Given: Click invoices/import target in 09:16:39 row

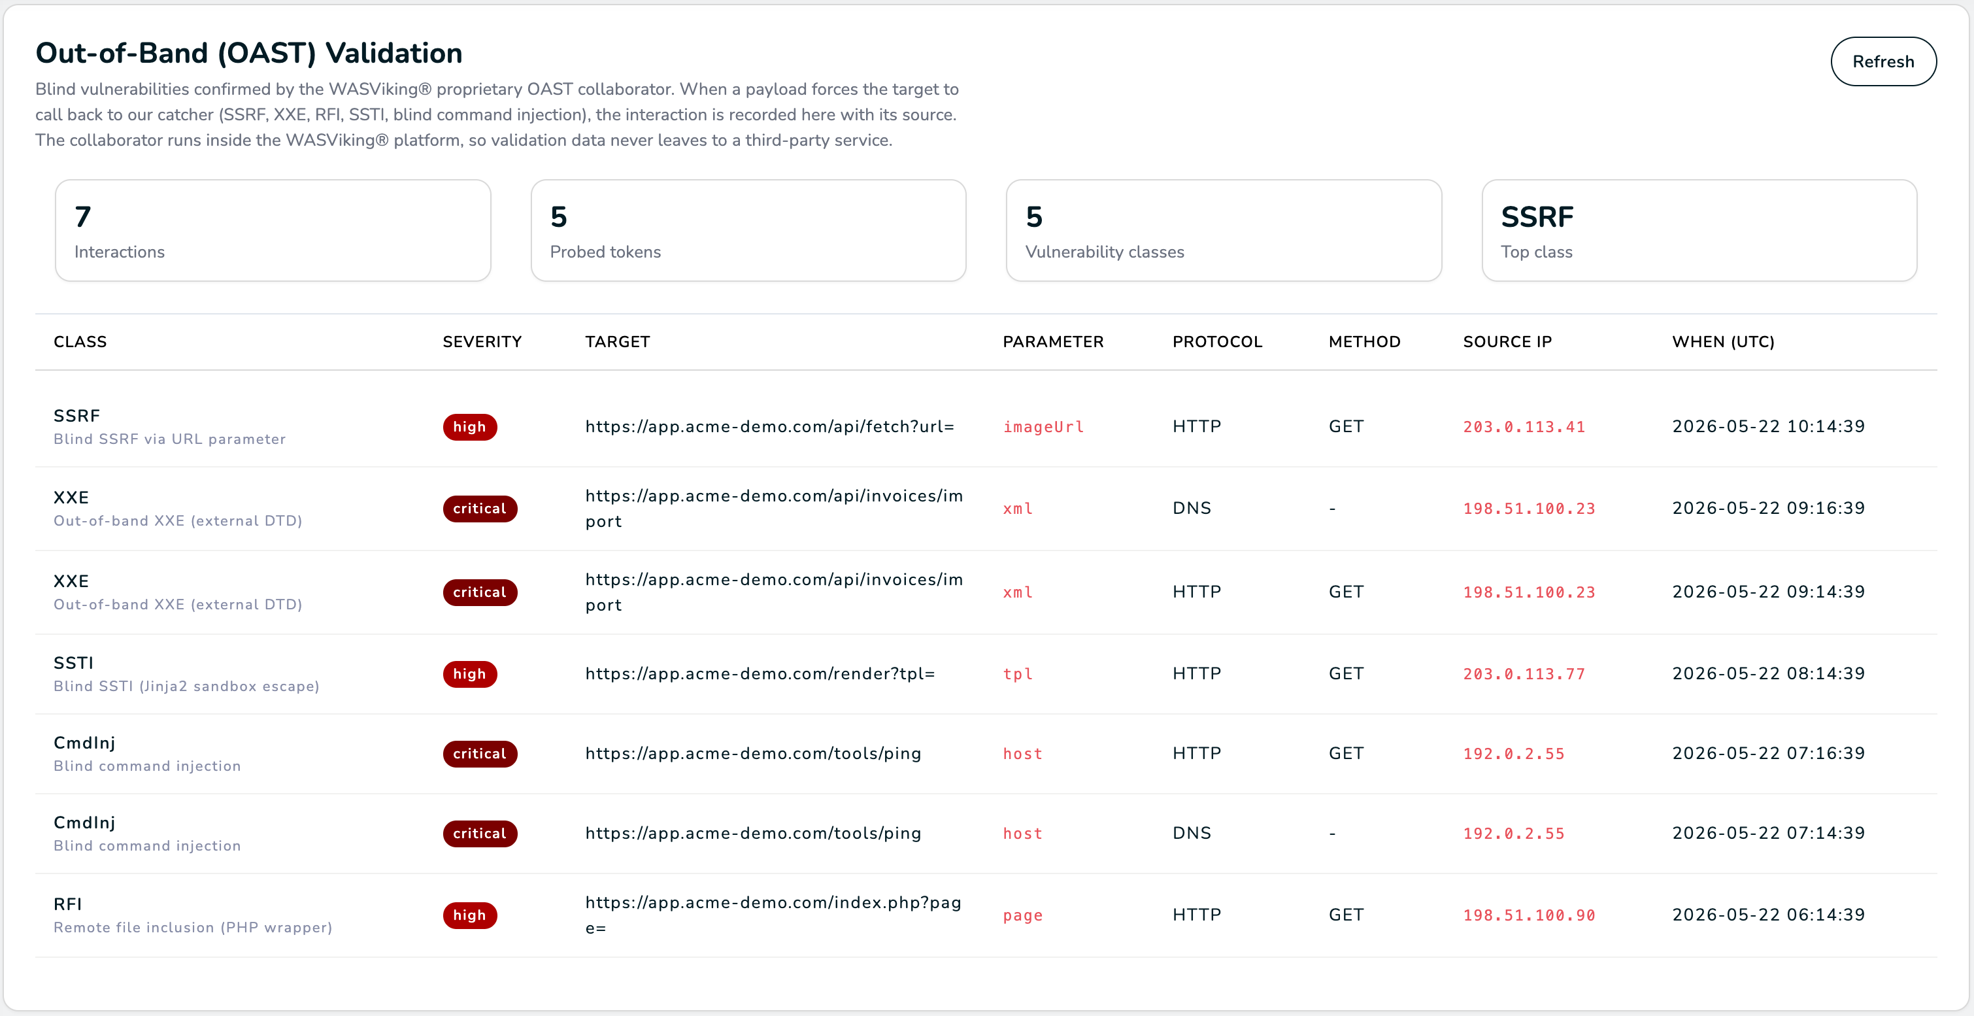Looking at the screenshot, I should coord(774,509).
